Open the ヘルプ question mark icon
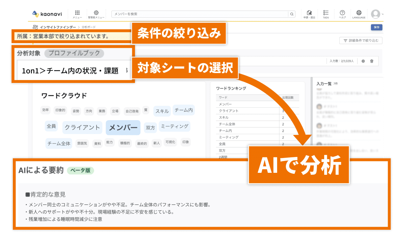This screenshot has width=395, height=237. pyautogui.click(x=342, y=14)
